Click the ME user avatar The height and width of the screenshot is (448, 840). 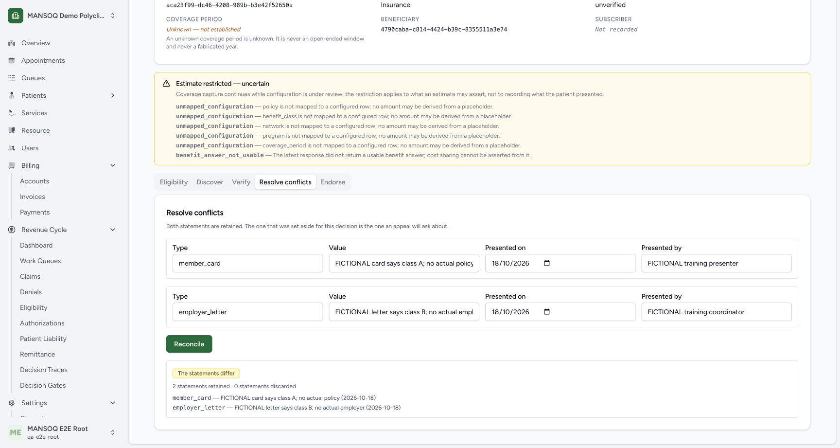(x=16, y=432)
